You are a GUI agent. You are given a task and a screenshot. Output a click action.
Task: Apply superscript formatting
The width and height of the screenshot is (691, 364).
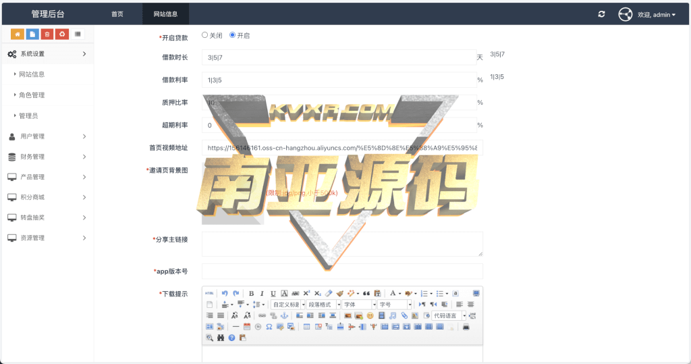[306, 293]
